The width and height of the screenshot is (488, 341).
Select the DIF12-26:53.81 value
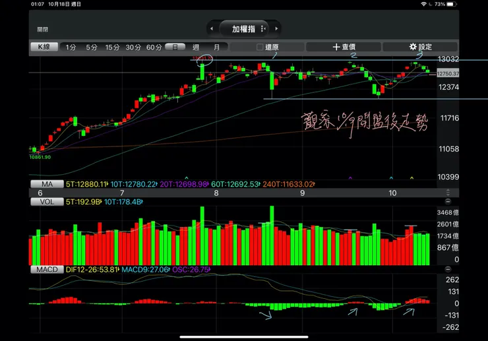[x=92, y=269]
